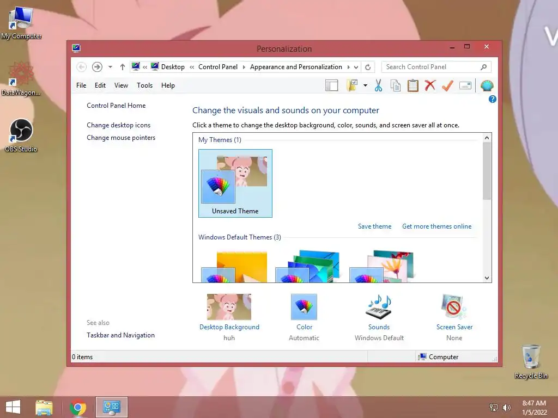
Task: Open the Help menu
Action: (x=168, y=85)
